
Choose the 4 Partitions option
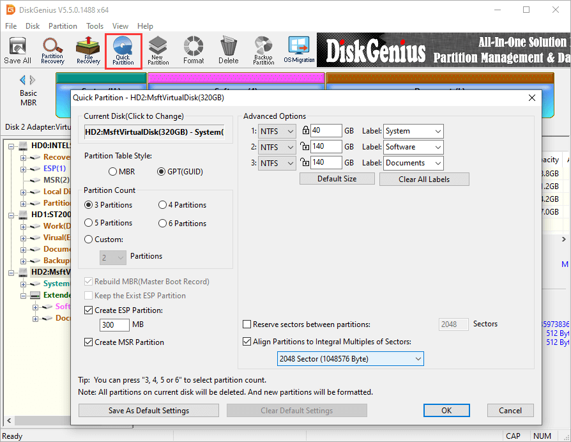(x=162, y=205)
